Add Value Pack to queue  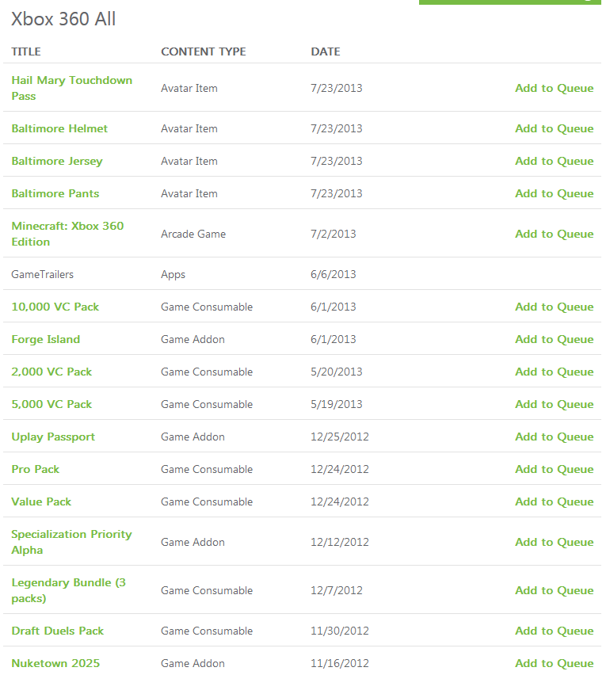point(554,502)
